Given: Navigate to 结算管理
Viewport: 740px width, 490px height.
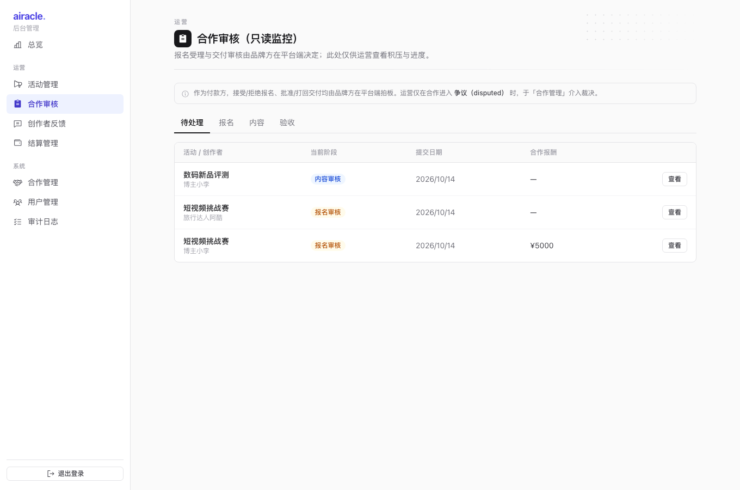Looking at the screenshot, I should pyautogui.click(x=65, y=143).
